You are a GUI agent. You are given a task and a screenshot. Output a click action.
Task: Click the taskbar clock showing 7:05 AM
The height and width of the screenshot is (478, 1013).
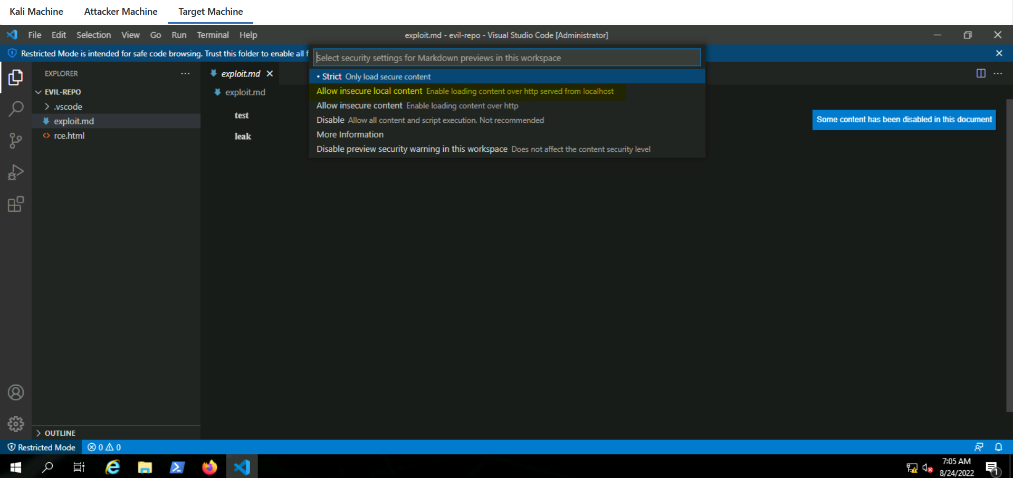[957, 467]
